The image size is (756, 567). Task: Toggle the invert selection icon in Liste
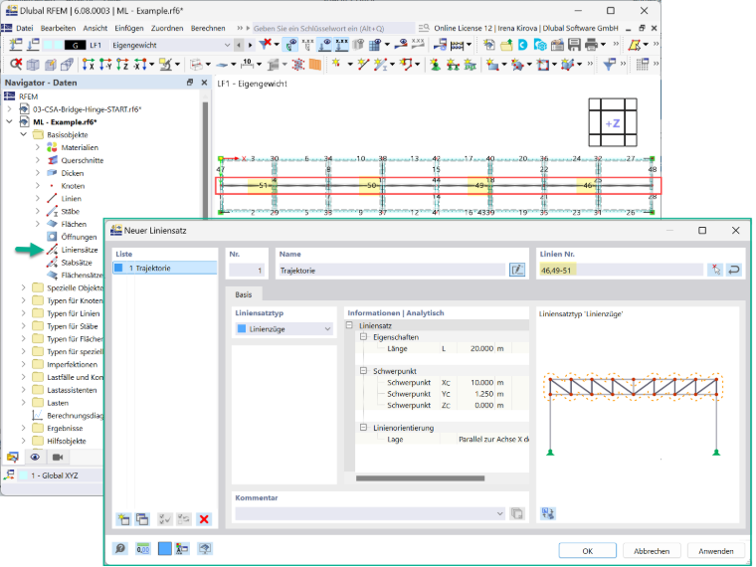coord(184,519)
